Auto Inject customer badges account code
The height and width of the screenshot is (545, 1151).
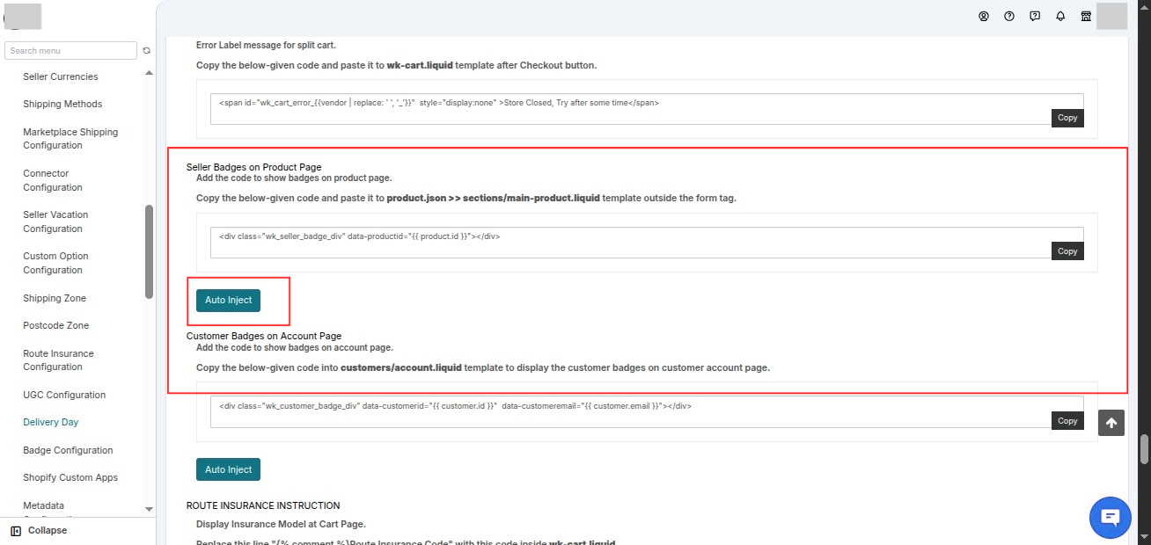[x=229, y=469]
